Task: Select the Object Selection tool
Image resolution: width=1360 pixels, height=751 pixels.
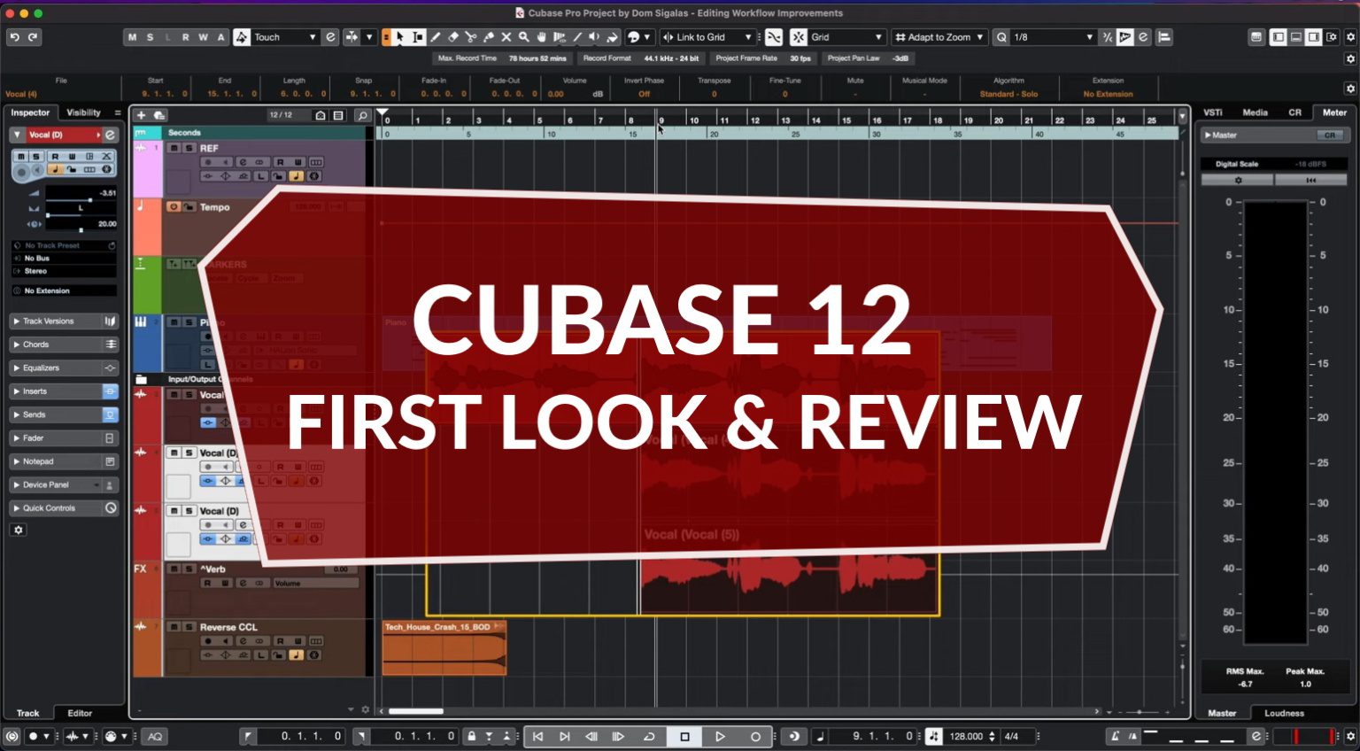Action: click(400, 37)
